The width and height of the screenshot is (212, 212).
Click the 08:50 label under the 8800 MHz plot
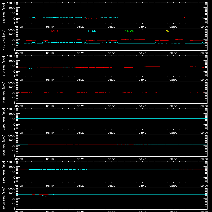pos(173,186)
